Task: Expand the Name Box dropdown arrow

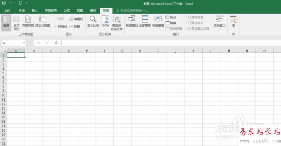Action: pos(24,43)
